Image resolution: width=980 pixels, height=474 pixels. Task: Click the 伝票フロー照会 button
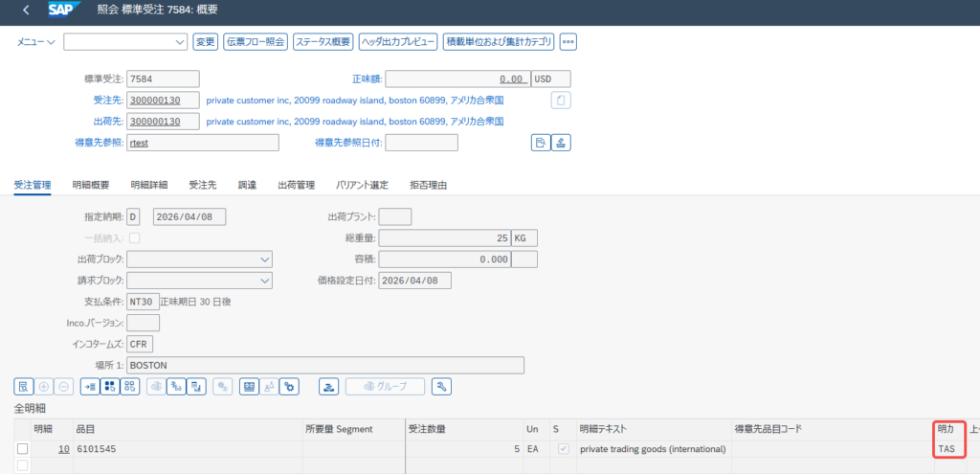pos(255,41)
